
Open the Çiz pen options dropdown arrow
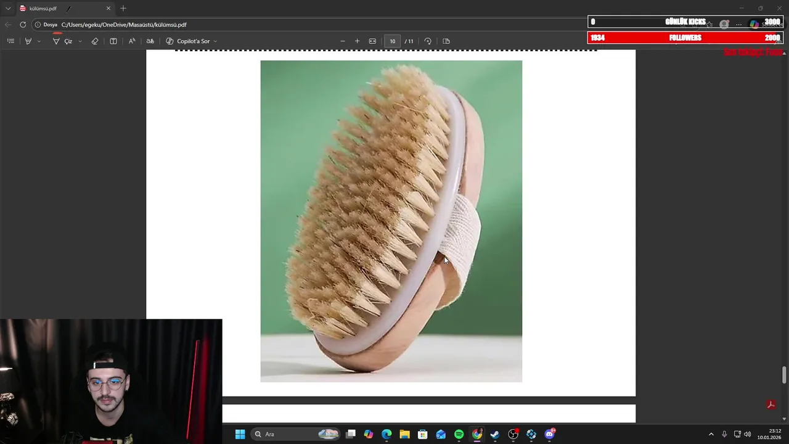click(80, 41)
